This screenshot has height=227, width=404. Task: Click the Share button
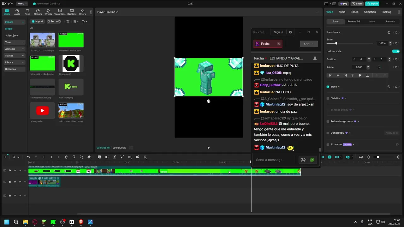pyautogui.click(x=357, y=4)
